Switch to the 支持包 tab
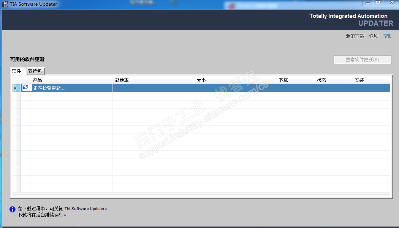This screenshot has height=228, width=399. pos(35,71)
